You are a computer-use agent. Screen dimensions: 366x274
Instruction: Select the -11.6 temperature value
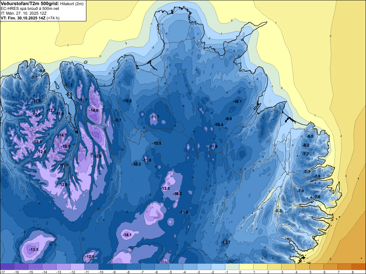point(213,147)
